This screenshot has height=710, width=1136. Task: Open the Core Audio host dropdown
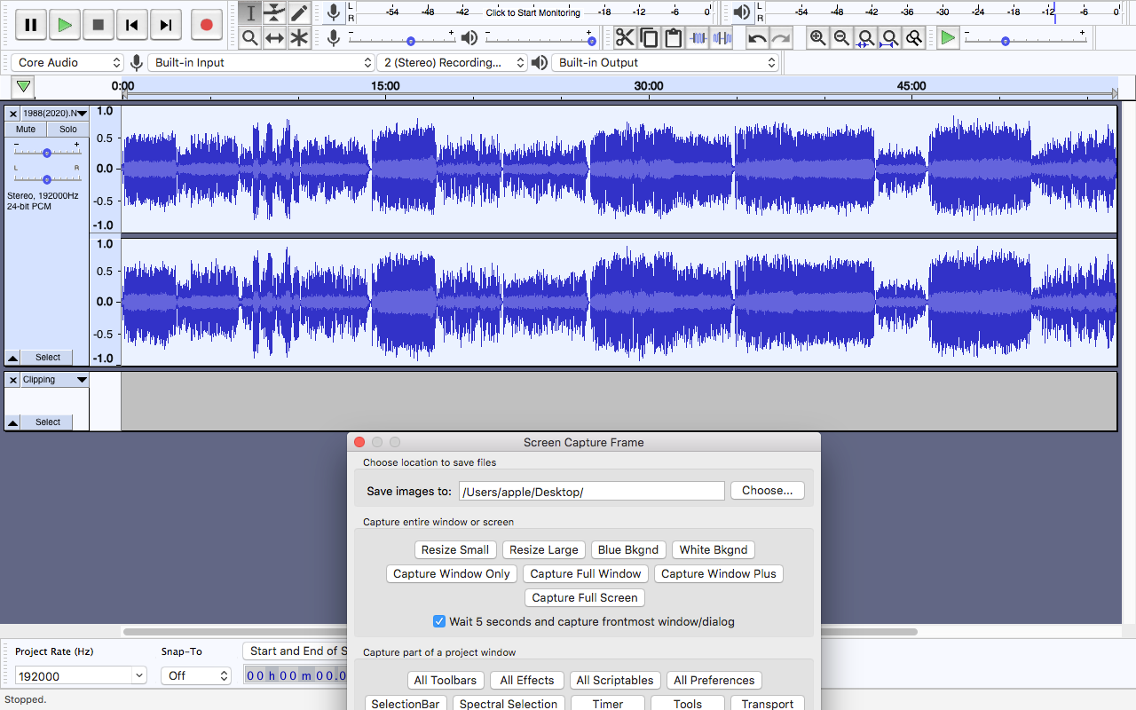pyautogui.click(x=67, y=63)
